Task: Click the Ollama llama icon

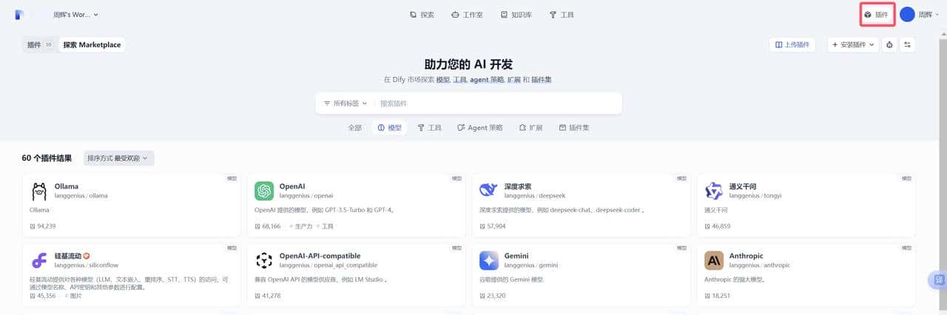Action: [x=39, y=191]
